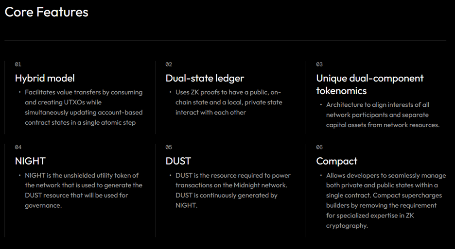Viewport: 455px width, 249px height.
Task: Select the NIGHT feature title
Action: click(30, 161)
